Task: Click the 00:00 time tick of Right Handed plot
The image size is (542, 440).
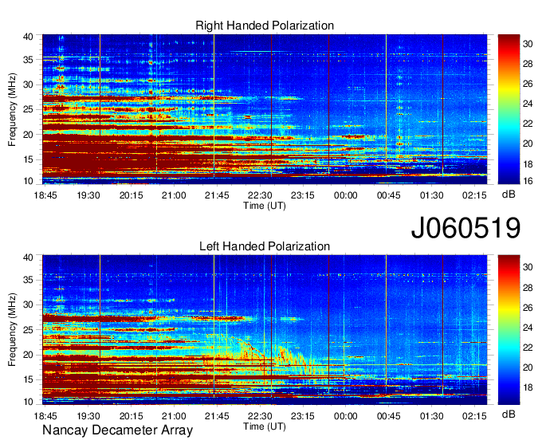Action: [x=346, y=195]
